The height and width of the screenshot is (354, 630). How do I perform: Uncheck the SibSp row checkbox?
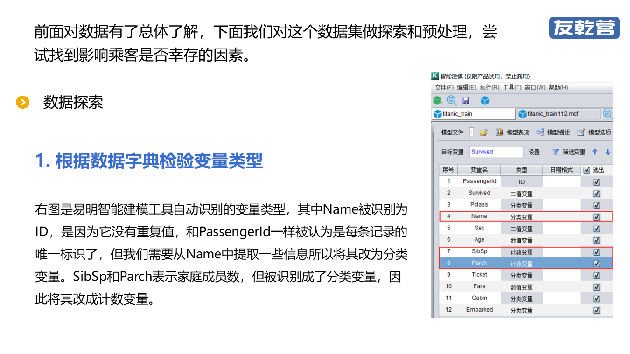click(x=596, y=252)
